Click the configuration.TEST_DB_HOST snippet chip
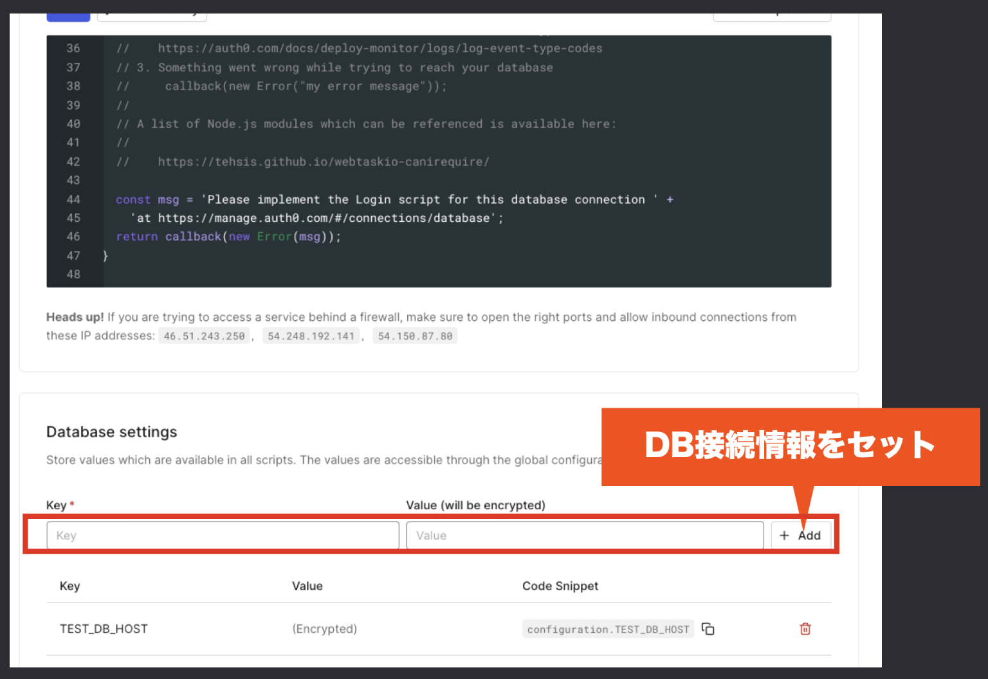Screen dimensions: 988x679 coord(608,629)
